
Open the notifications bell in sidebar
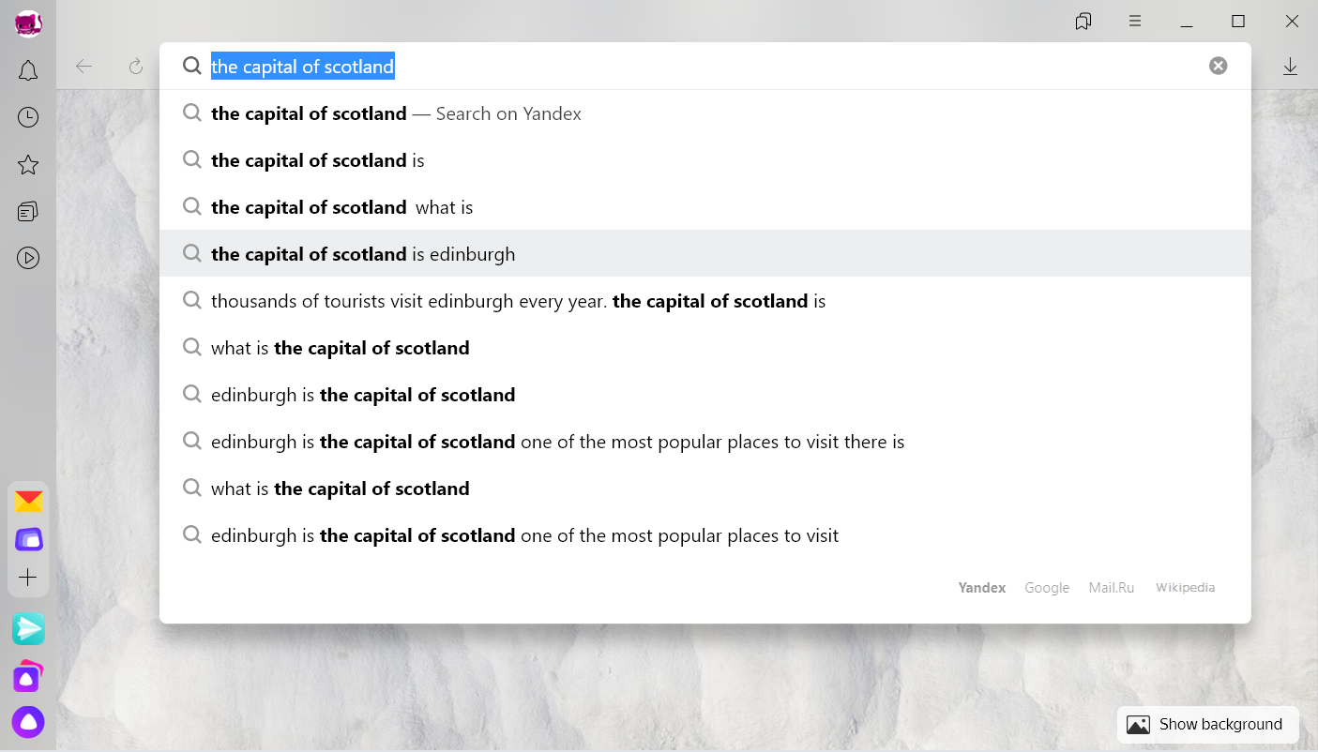[x=28, y=70]
